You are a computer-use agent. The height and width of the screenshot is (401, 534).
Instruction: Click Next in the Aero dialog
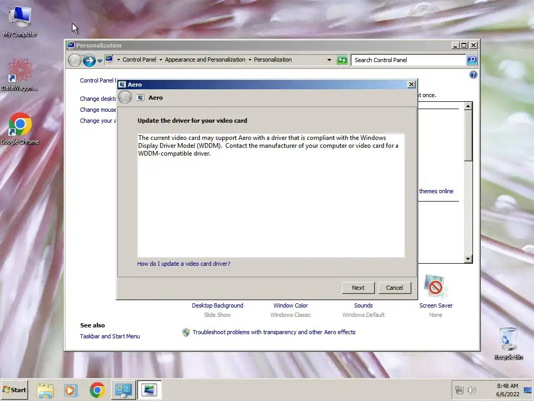point(358,288)
